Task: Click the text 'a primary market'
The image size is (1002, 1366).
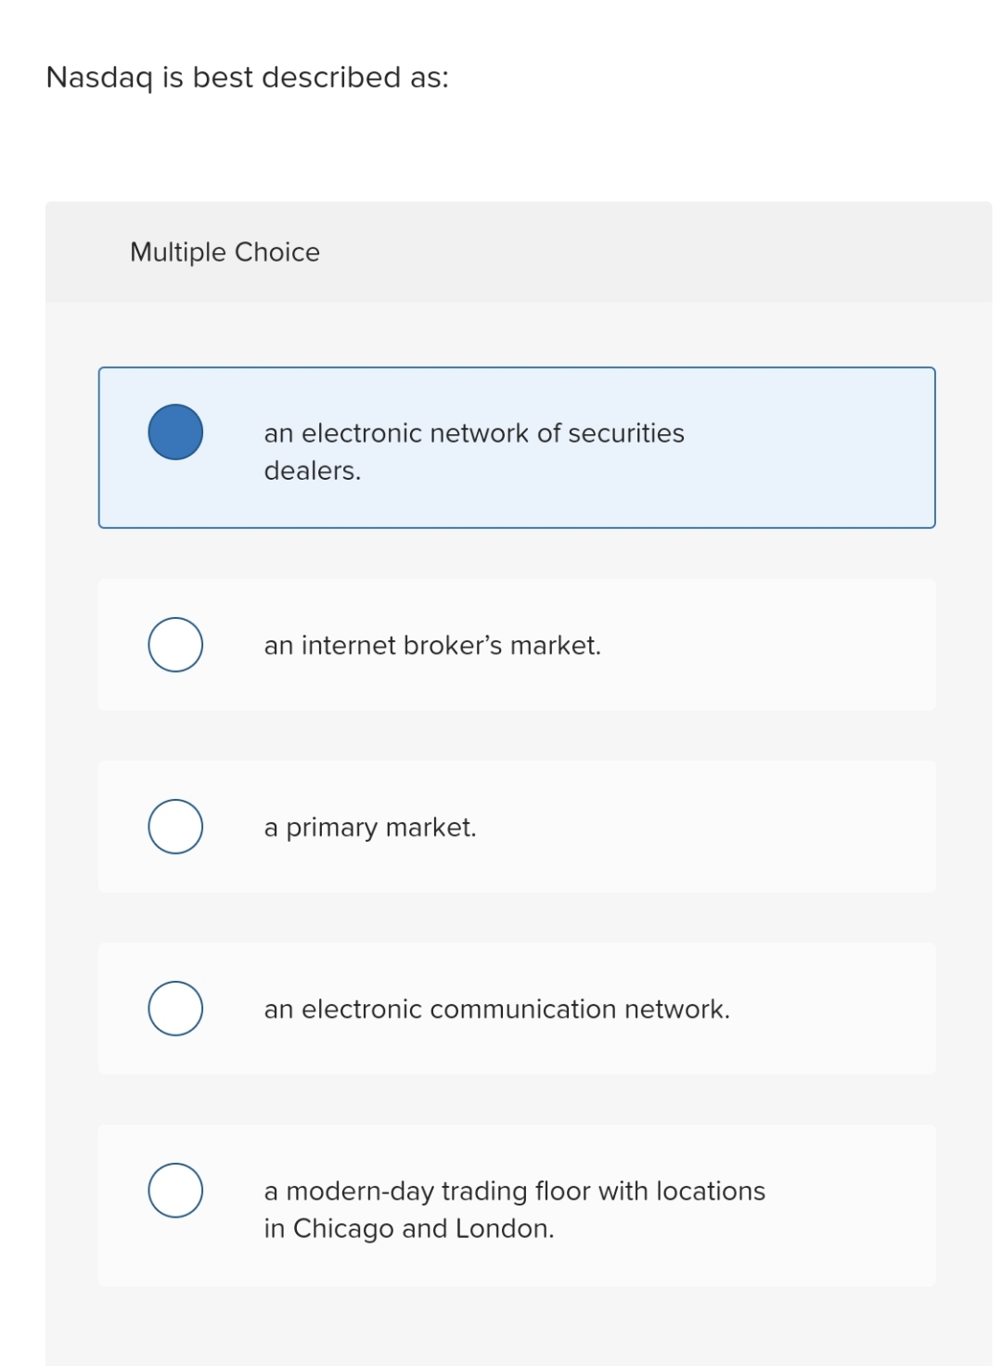Action: 370,826
